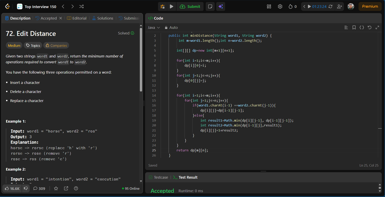Open the Solutions tab

pos(103,18)
